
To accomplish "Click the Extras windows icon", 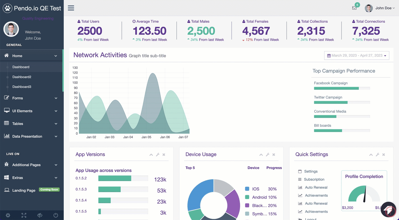I will coord(7,177).
